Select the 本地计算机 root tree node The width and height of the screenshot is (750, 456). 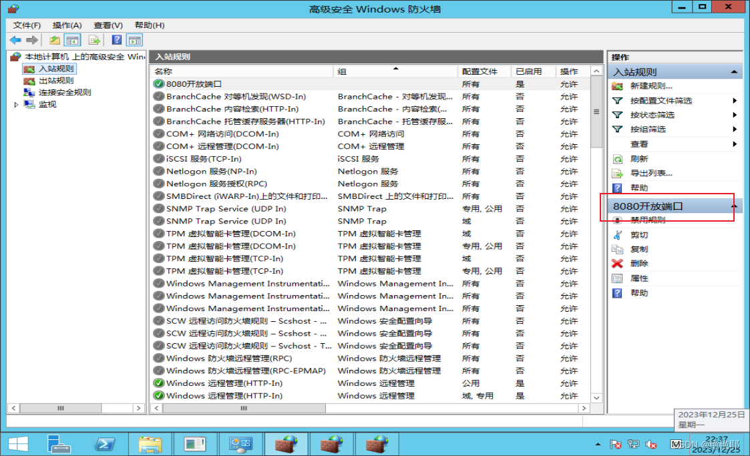click(x=85, y=56)
